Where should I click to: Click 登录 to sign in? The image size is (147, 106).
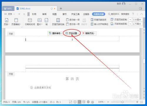click(119, 4)
